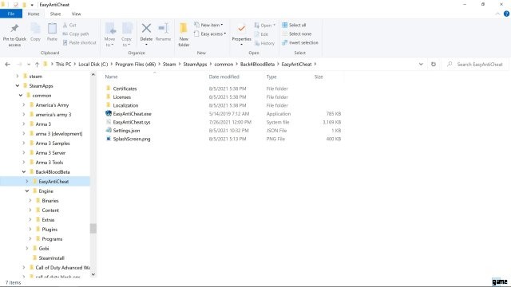Open the File menu tab
511x287 pixels.
pyautogui.click(x=11, y=14)
